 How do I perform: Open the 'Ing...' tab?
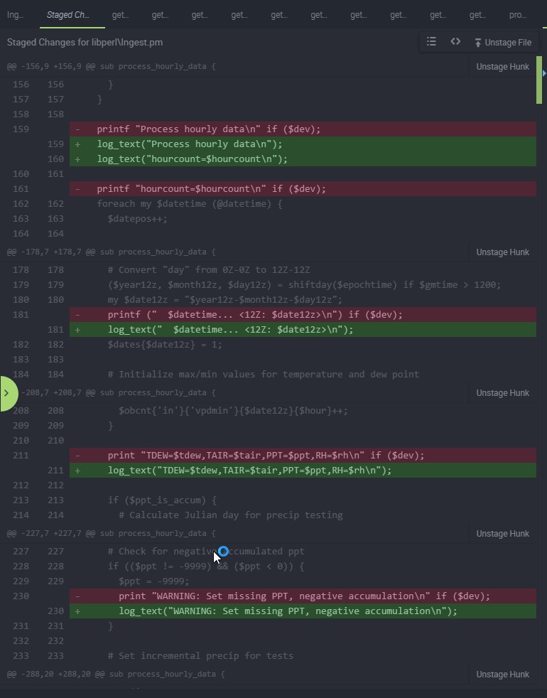pos(15,15)
